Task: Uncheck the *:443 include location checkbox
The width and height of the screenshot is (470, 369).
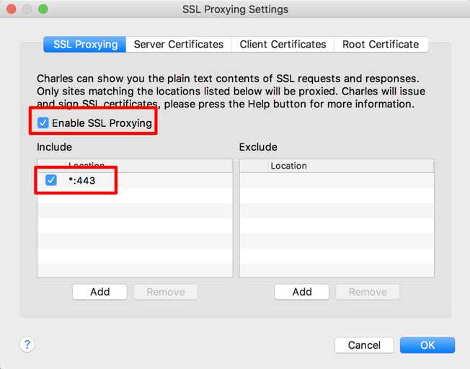Action: pos(51,180)
